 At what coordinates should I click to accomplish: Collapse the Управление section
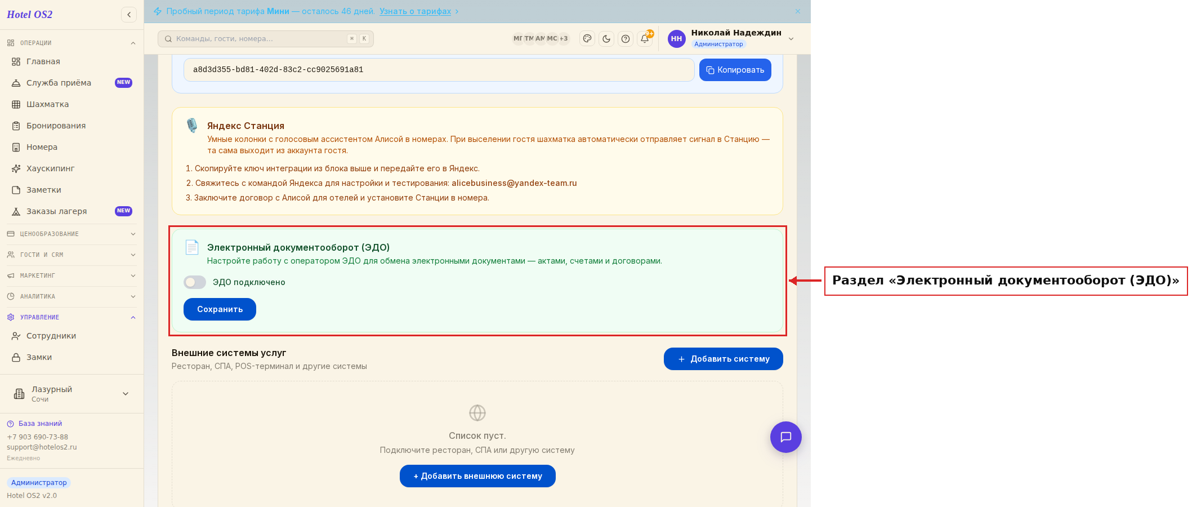pos(72,317)
